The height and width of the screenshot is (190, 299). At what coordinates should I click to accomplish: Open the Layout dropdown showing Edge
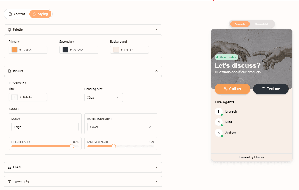(x=45, y=127)
